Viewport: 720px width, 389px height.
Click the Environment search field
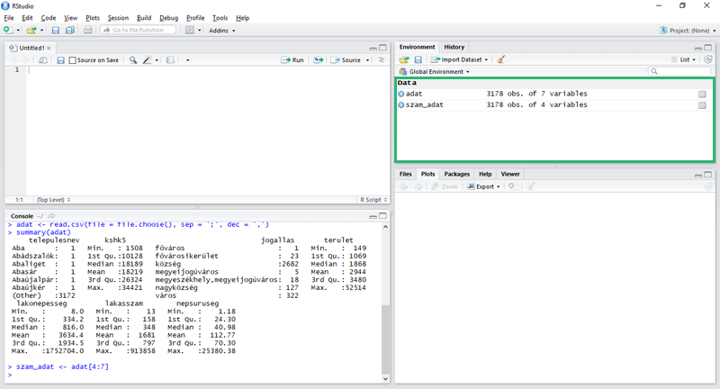[x=679, y=71]
